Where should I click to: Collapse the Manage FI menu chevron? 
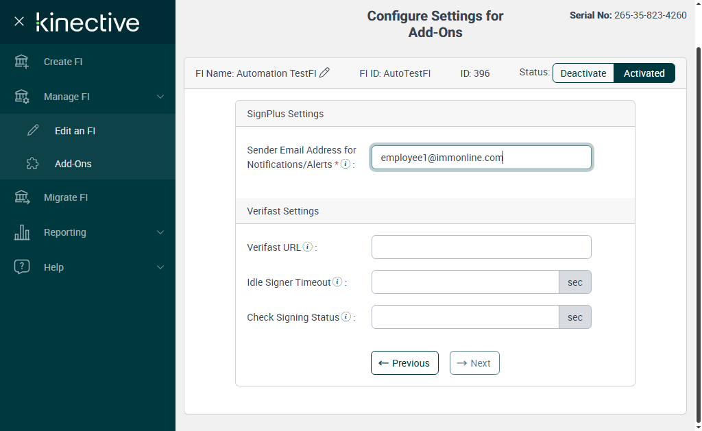click(160, 97)
